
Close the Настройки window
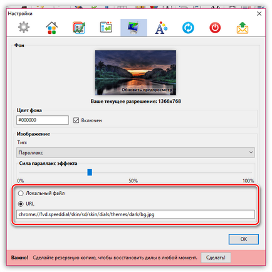point(259,14)
